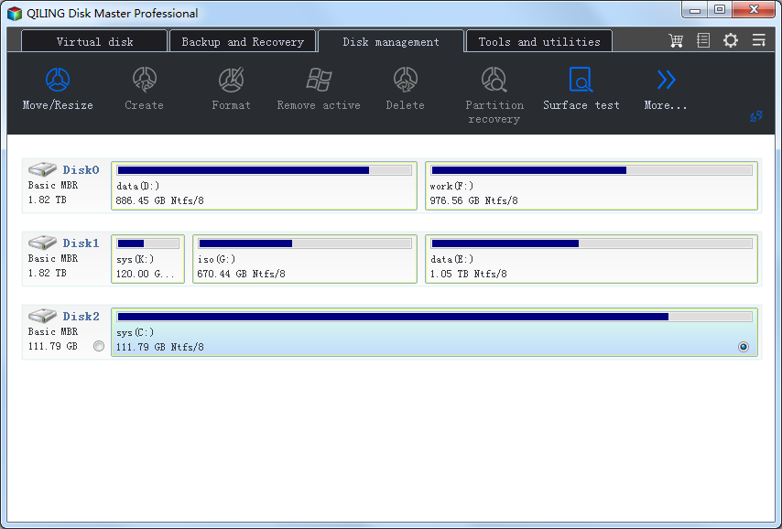Click the Create partition icon
Viewport: 782px width, 529px height.
[x=145, y=80]
